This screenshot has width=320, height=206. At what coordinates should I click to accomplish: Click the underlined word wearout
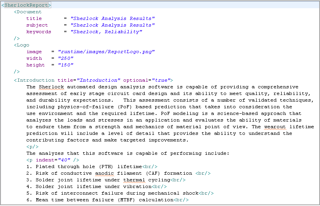[x=275, y=127]
